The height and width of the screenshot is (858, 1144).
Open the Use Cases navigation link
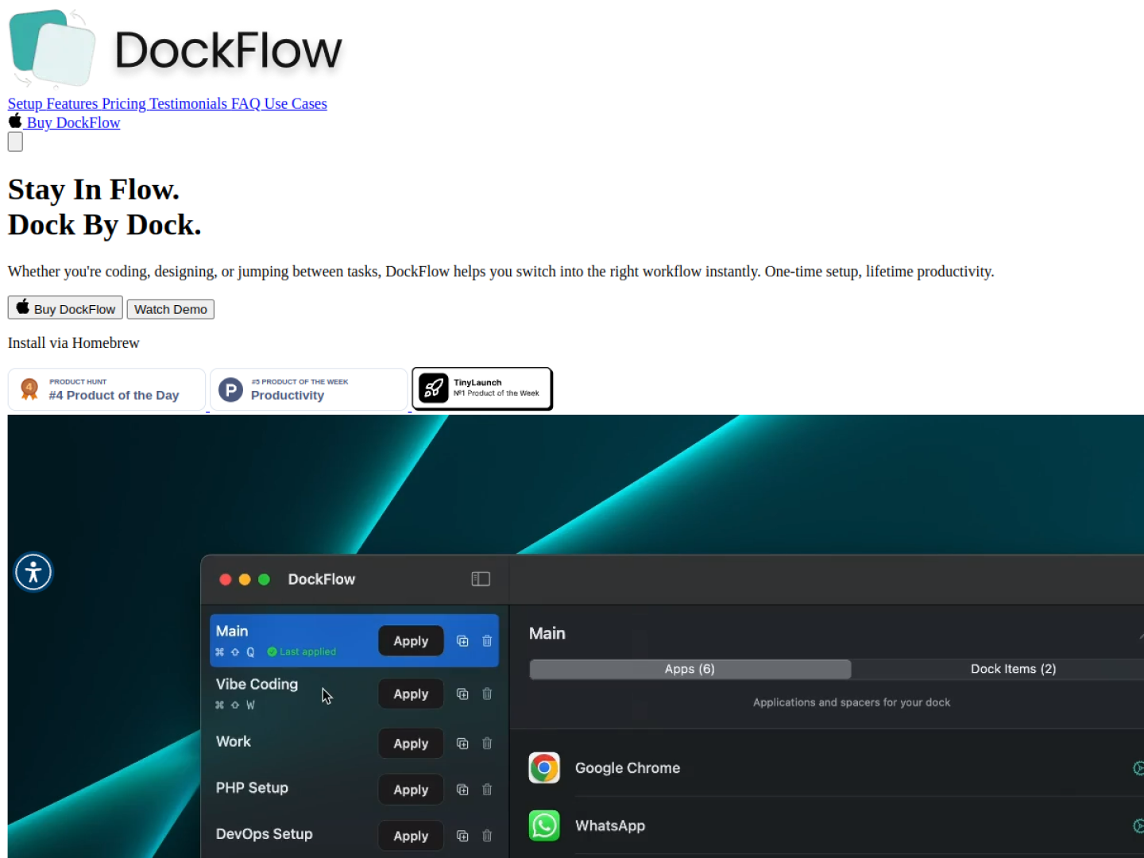coord(296,104)
